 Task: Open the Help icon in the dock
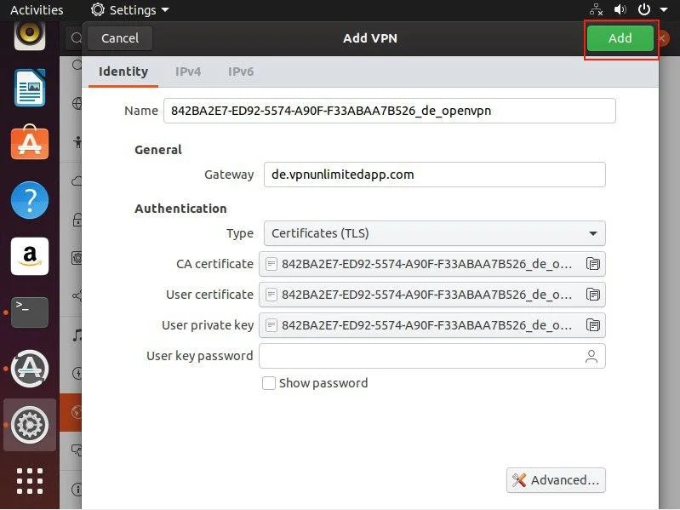30,200
